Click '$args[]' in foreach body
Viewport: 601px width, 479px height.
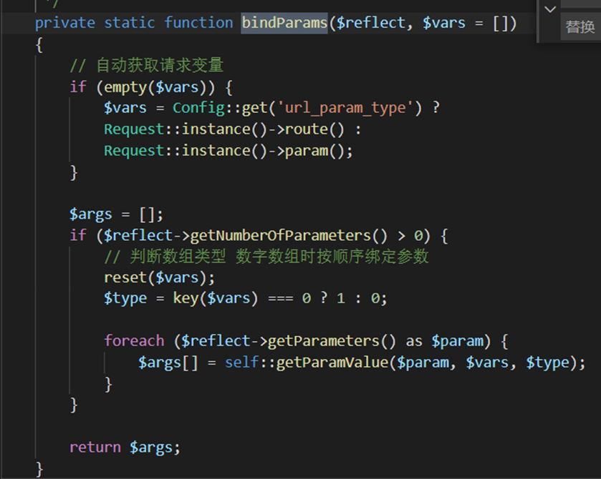[x=168, y=362]
